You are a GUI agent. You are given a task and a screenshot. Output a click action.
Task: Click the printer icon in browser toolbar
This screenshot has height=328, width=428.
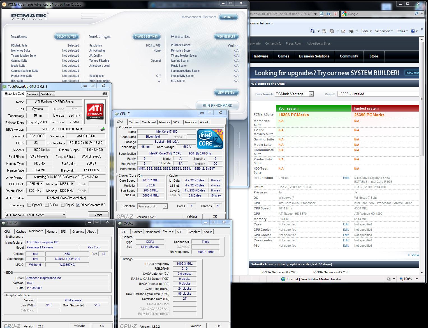[x=351, y=31]
